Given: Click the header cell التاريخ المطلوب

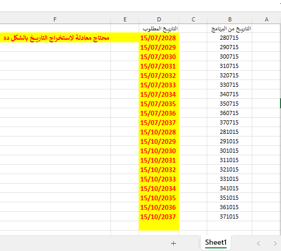Looking at the screenshot, I should (159, 28).
